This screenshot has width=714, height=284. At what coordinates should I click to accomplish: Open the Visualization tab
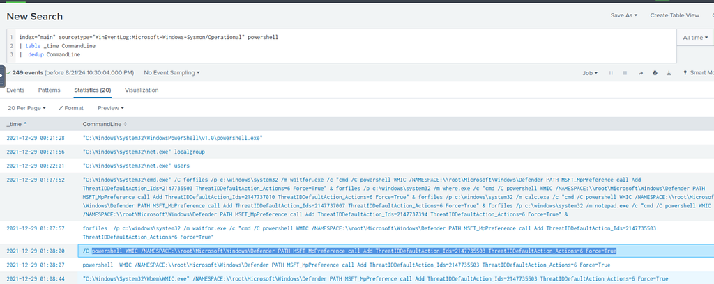pos(142,90)
